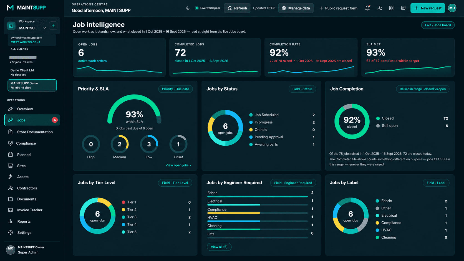Screen dimensions: 464x261
Task: Click the Fabric engineer progress bar
Action: 257,196
